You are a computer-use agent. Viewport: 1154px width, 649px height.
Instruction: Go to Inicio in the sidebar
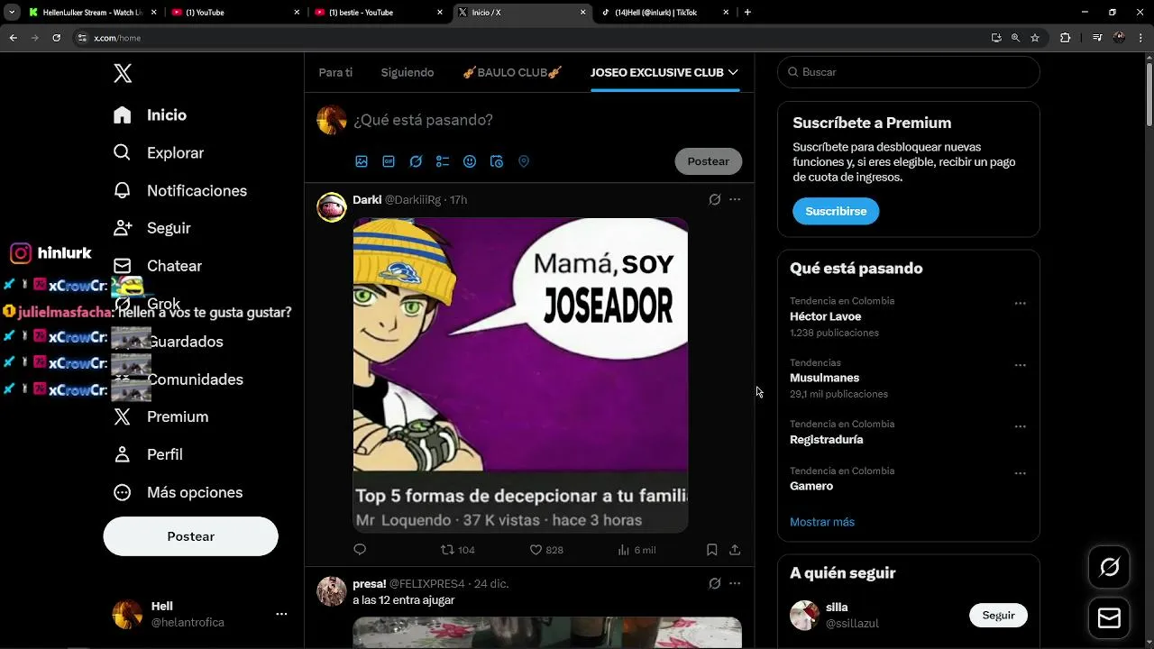(x=150, y=115)
